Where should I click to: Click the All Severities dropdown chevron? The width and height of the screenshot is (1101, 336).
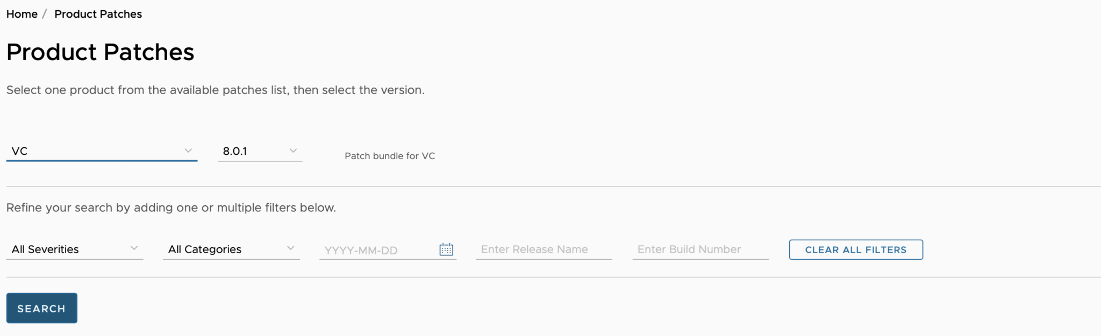135,248
